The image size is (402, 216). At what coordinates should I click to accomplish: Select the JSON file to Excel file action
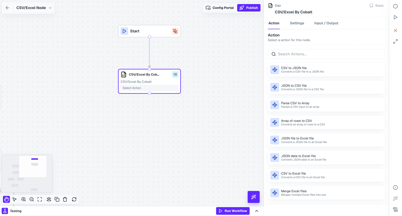tap(326, 140)
